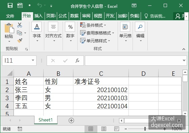Screen dimensions: 189x133
Task: Click cell containing 准考证号
Action: coord(101,82)
